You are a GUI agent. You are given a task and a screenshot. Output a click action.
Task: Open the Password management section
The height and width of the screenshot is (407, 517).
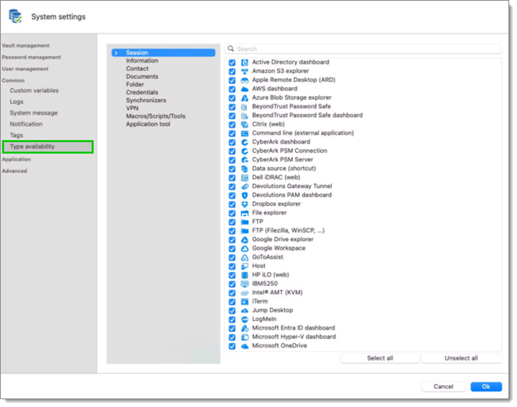[x=31, y=57]
